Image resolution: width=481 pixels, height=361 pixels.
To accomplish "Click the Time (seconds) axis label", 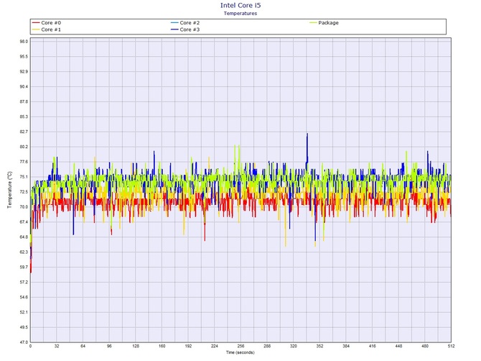I will click(240, 352).
